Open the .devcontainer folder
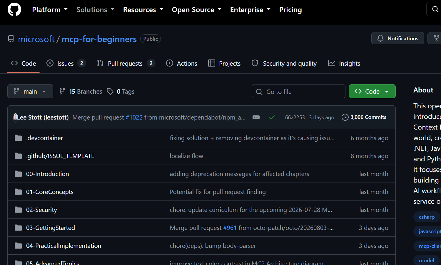Screen dimensions: 441x265 pyautogui.click(x=44, y=138)
